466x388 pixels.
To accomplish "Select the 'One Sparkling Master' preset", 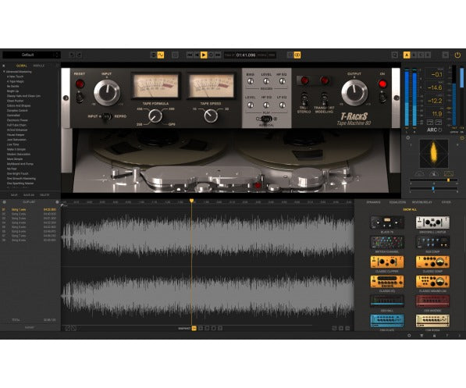I will [x=20, y=183].
